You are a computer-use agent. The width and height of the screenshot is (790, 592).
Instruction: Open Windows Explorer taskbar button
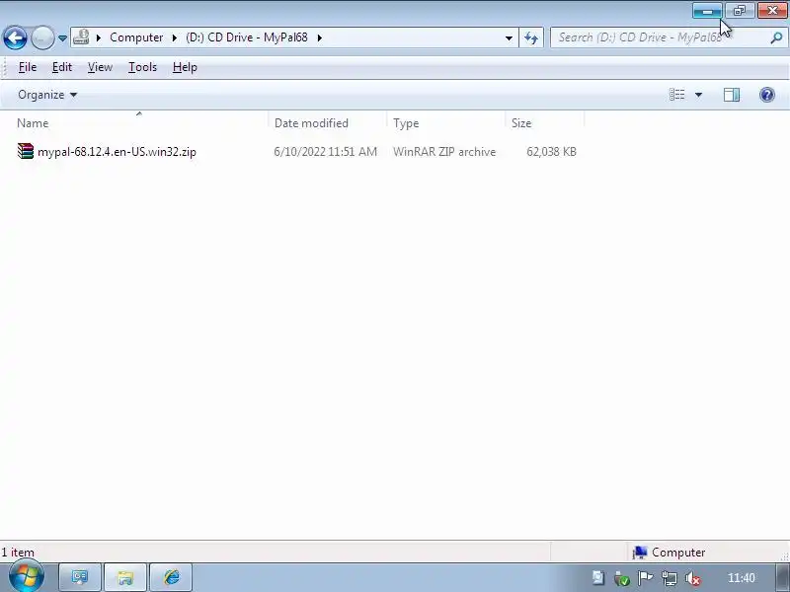[x=125, y=577]
